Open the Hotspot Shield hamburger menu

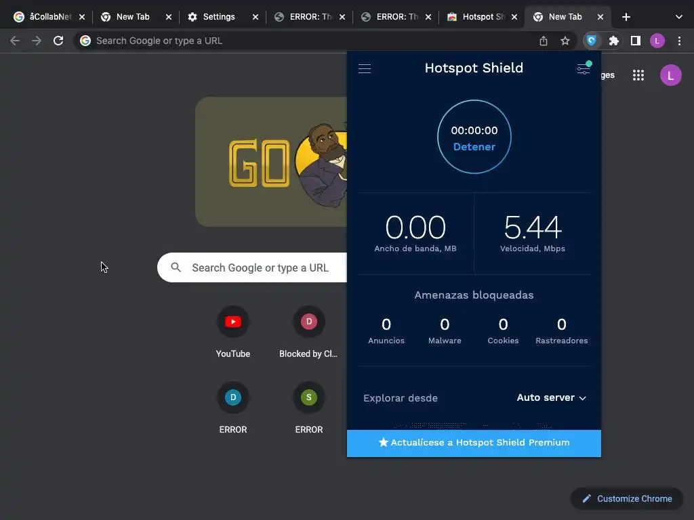point(364,68)
